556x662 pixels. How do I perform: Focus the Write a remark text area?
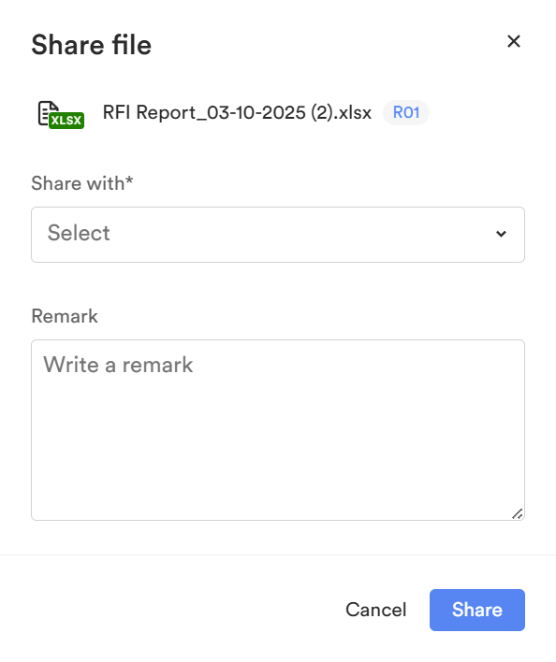278,430
